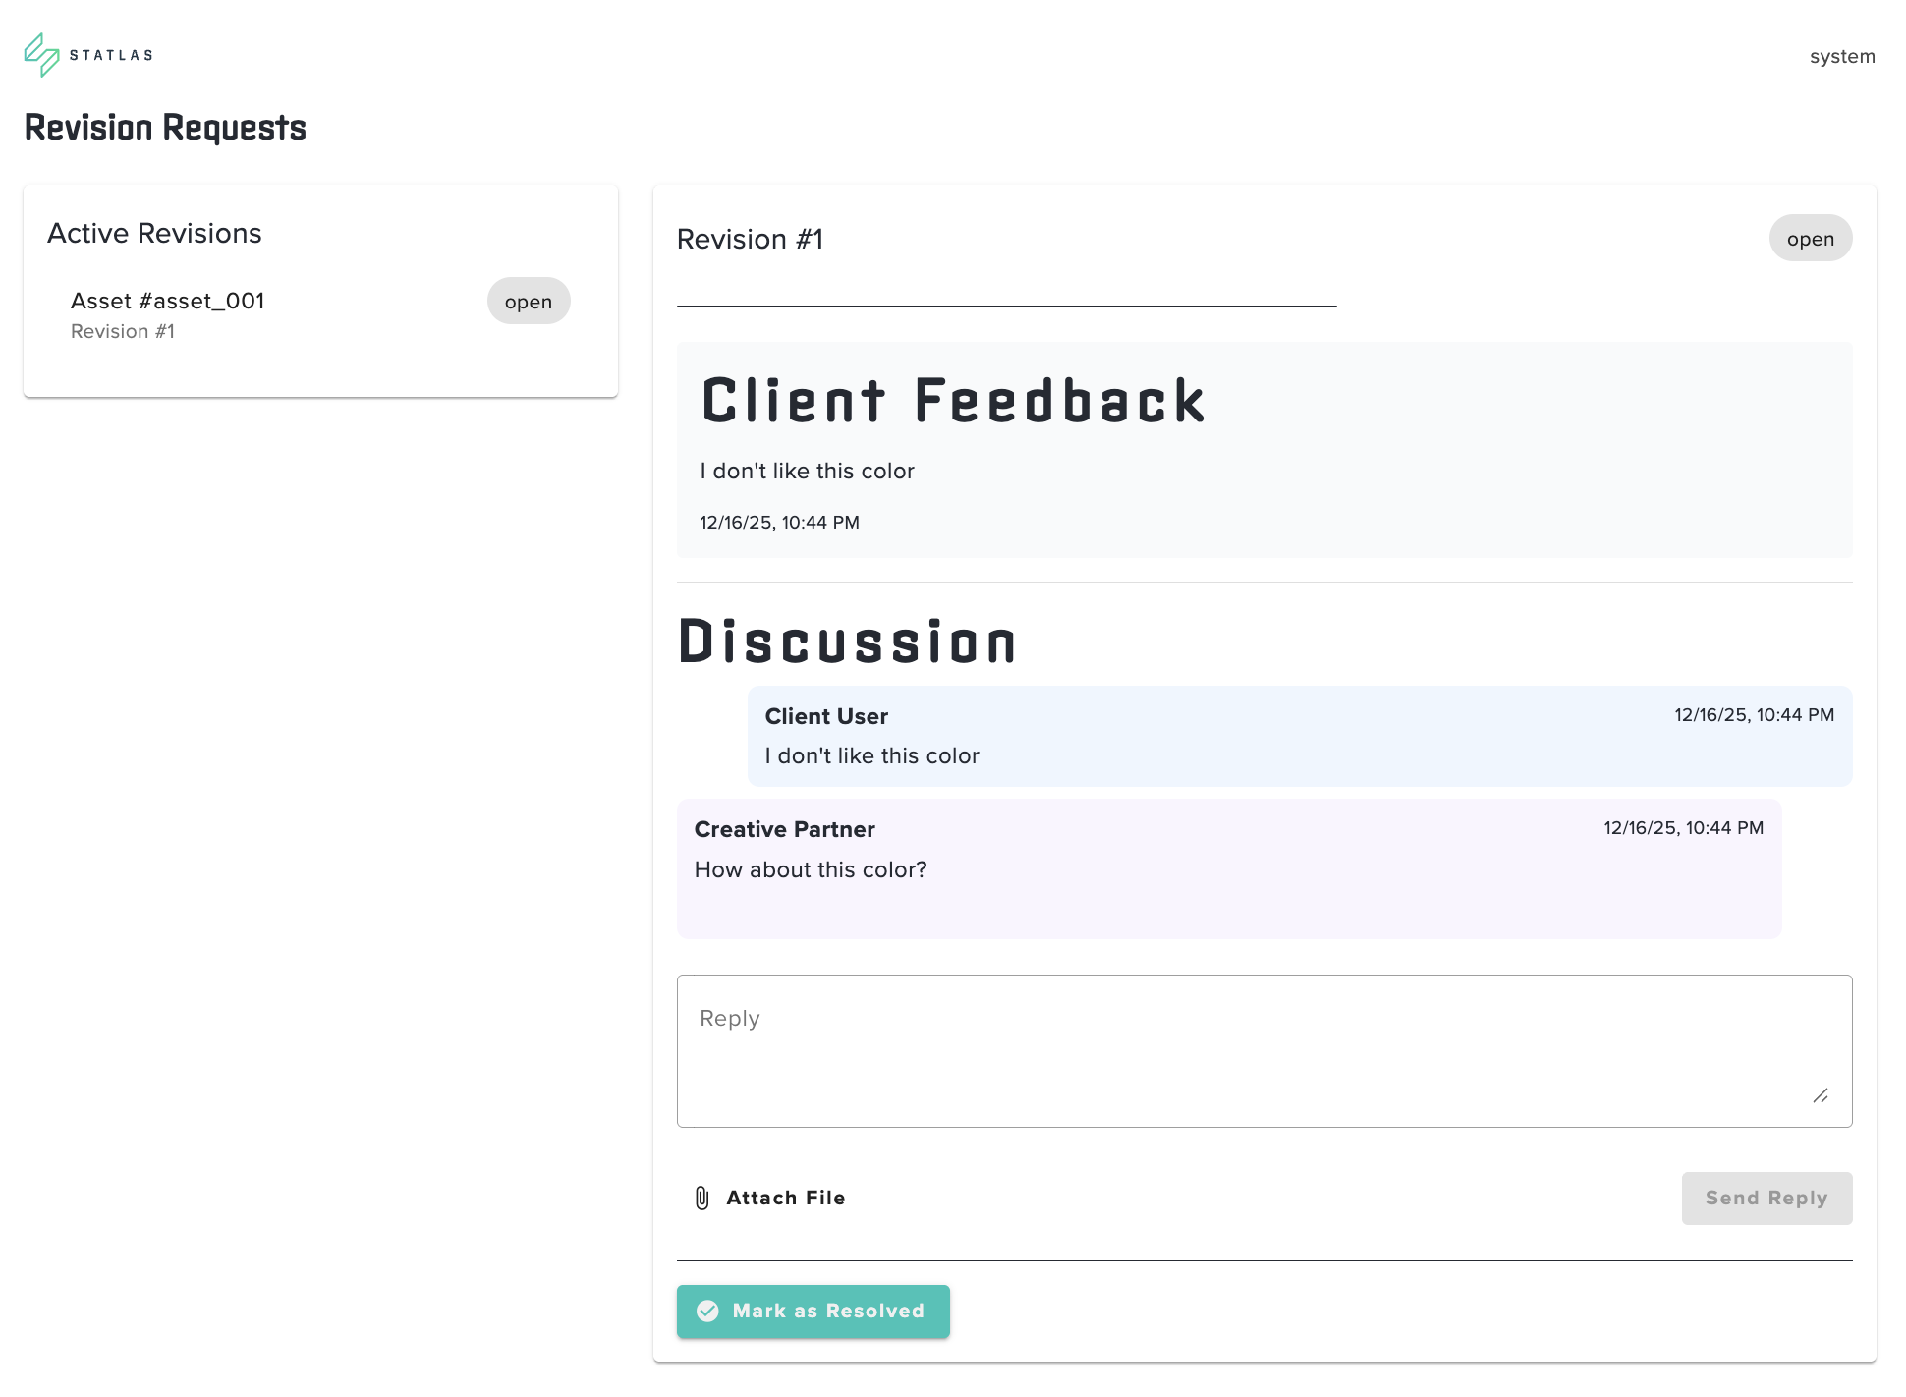The height and width of the screenshot is (1397, 1906).
Task: Click the Creative Partner reply bubble
Action: pos(1228,868)
